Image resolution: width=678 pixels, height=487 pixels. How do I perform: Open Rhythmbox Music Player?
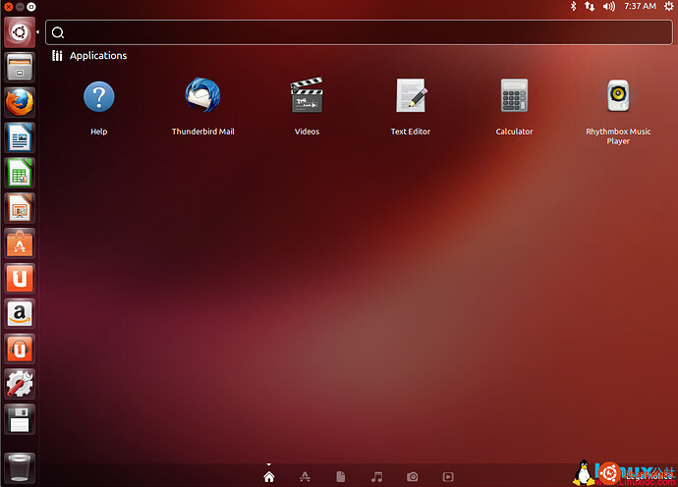(618, 97)
